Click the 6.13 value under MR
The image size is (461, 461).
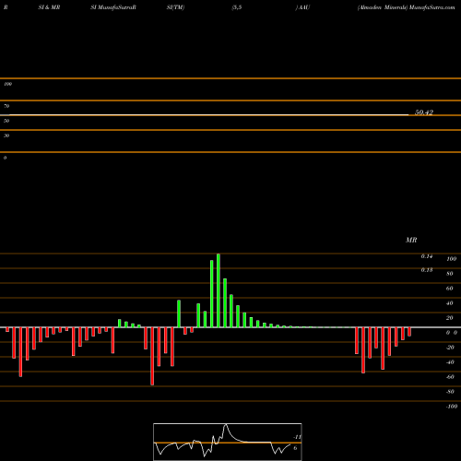[x=427, y=270]
